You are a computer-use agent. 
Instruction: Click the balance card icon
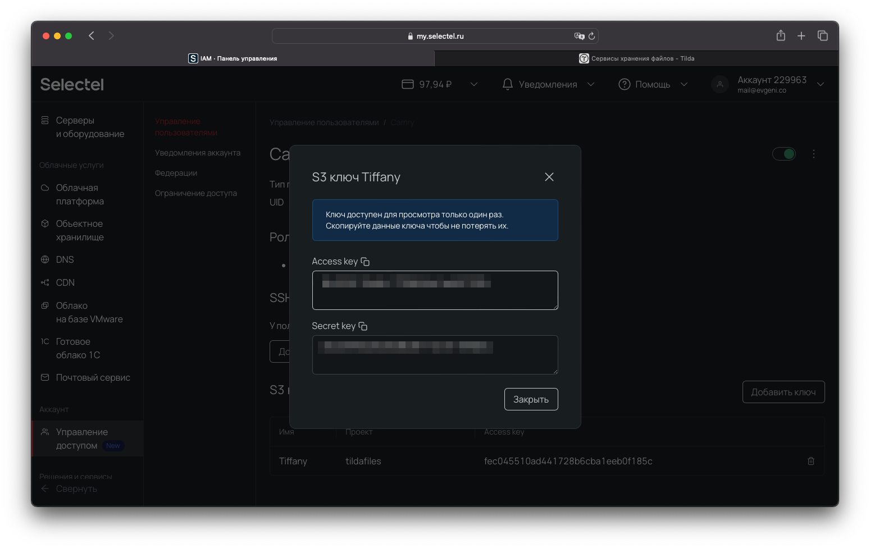coord(408,84)
